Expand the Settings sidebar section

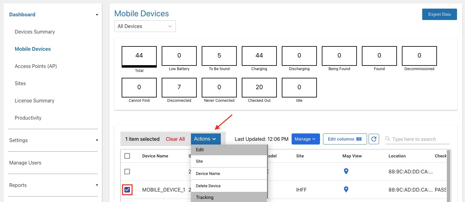click(53, 140)
